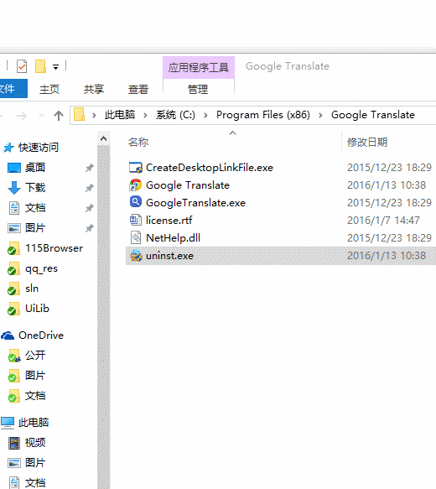Open the recent locations dropdown arrow
The image size is (436, 489).
[x=41, y=116]
